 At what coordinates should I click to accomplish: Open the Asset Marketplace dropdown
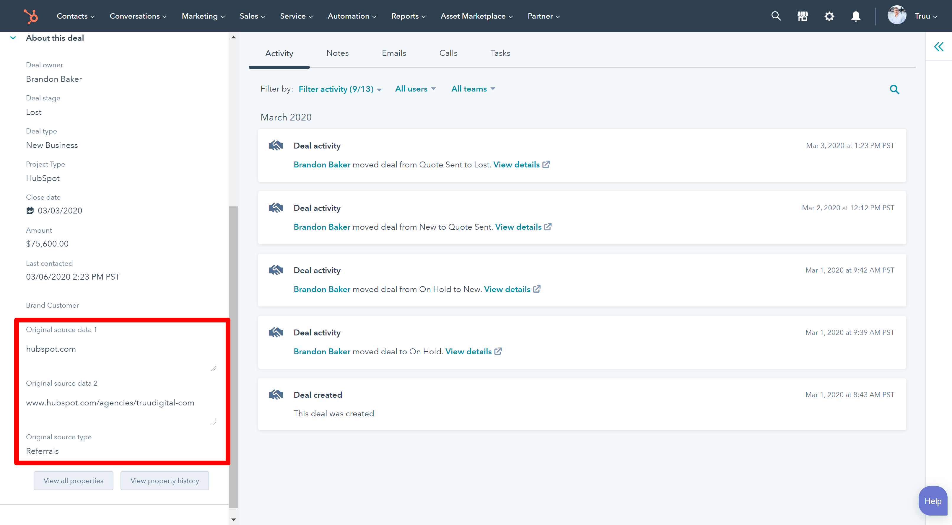click(477, 16)
